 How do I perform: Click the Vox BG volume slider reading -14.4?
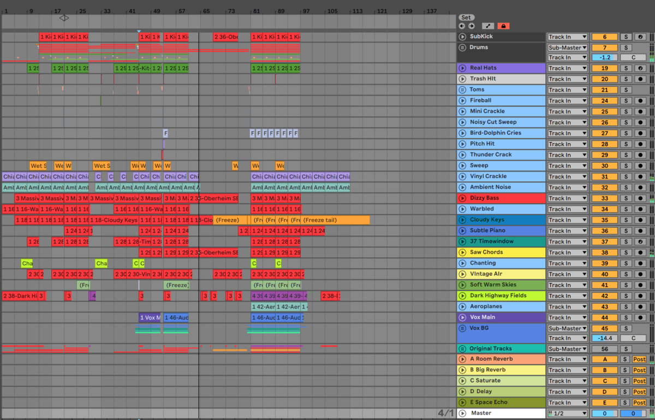pyautogui.click(x=604, y=338)
